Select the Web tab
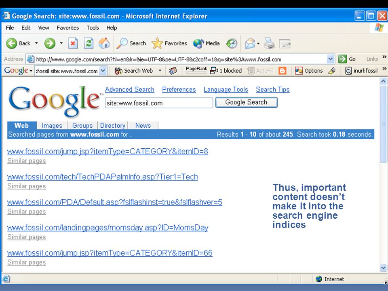Viewport: 388px width, 291px height. 22,125
